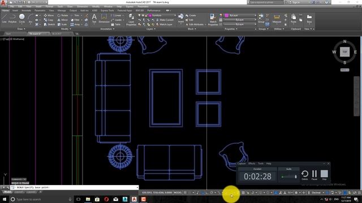Image resolution: width=362 pixels, height=203 pixels.
Task: Click TOP face of the ViewCube
Action: click(344, 52)
